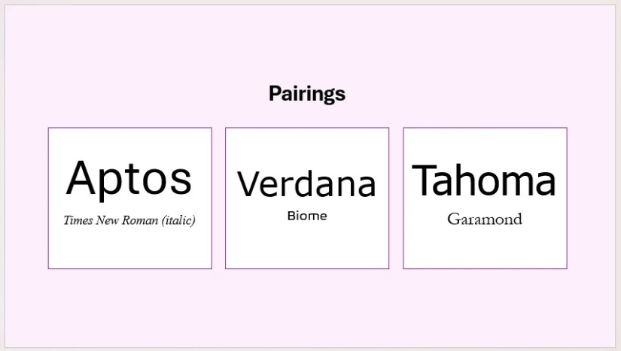Click the letter T in Tahoma
Viewport: 621px width, 351px height.
coord(425,181)
